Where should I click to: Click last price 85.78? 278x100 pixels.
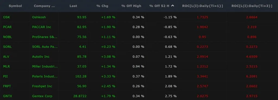point(82,57)
